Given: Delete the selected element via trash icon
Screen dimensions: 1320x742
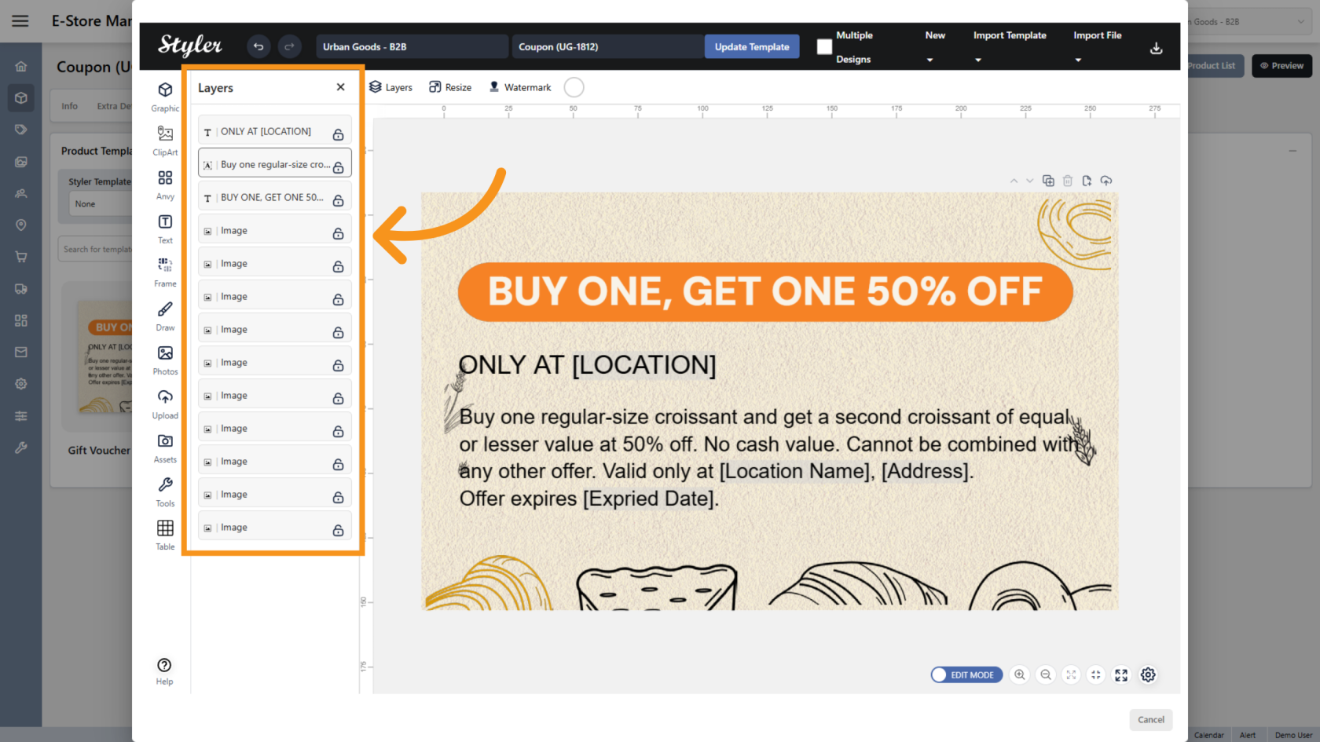Looking at the screenshot, I should [x=1068, y=181].
